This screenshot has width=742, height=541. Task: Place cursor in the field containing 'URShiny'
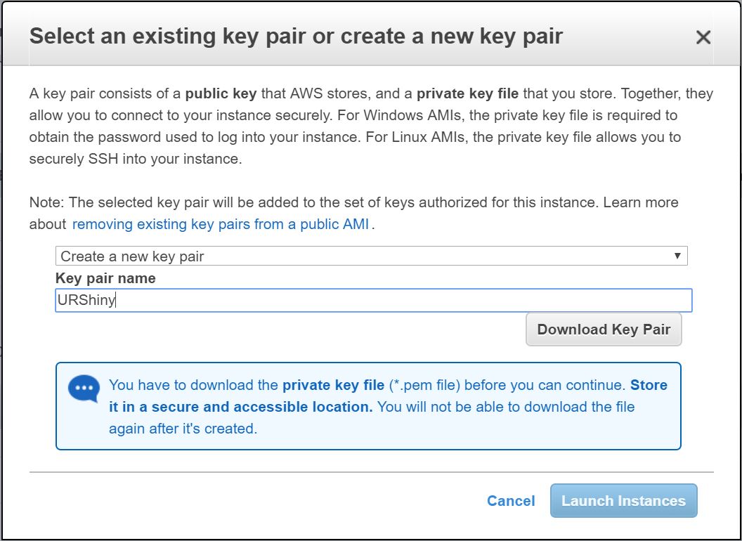point(371,301)
